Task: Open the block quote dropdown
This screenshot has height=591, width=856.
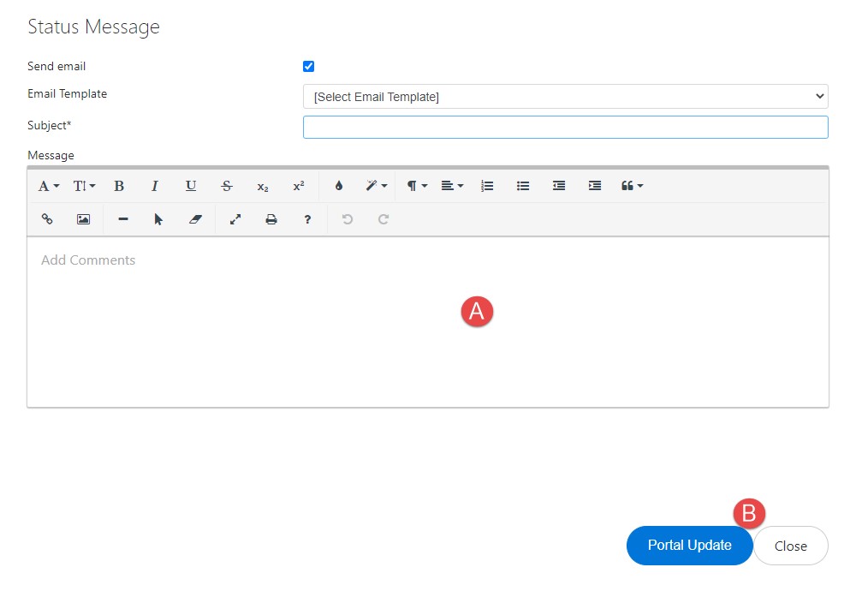Action: point(633,186)
